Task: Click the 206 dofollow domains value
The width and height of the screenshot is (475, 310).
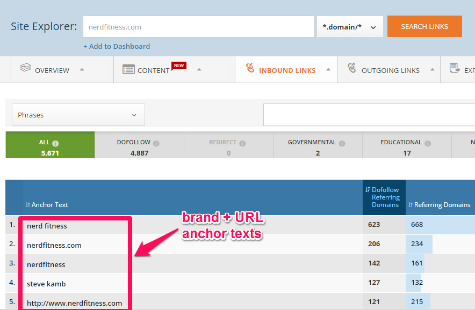Action: (x=374, y=244)
